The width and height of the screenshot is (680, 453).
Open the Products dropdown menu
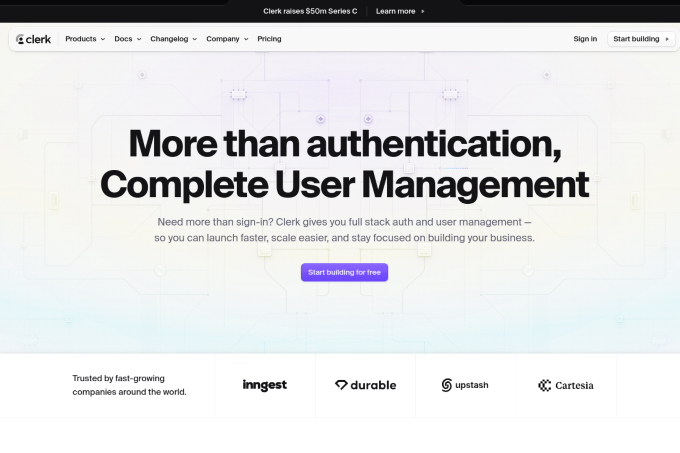pos(84,39)
